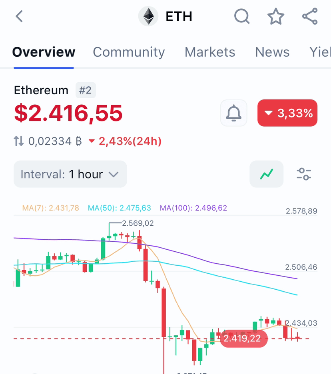
Task: Open the News tab
Action: 272,52
